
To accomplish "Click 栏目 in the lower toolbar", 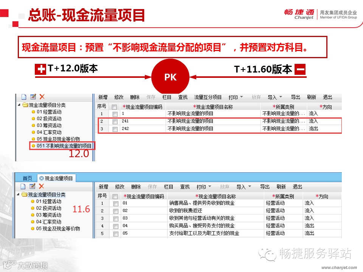I will 169,187.
